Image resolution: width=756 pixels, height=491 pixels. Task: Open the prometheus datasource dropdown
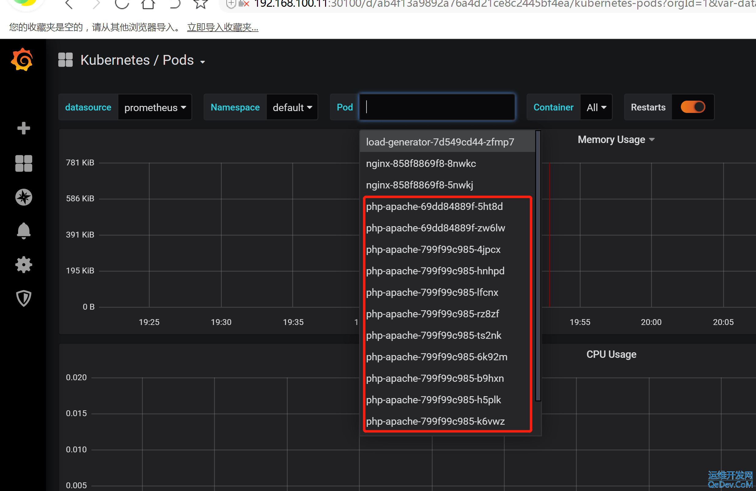(x=155, y=107)
